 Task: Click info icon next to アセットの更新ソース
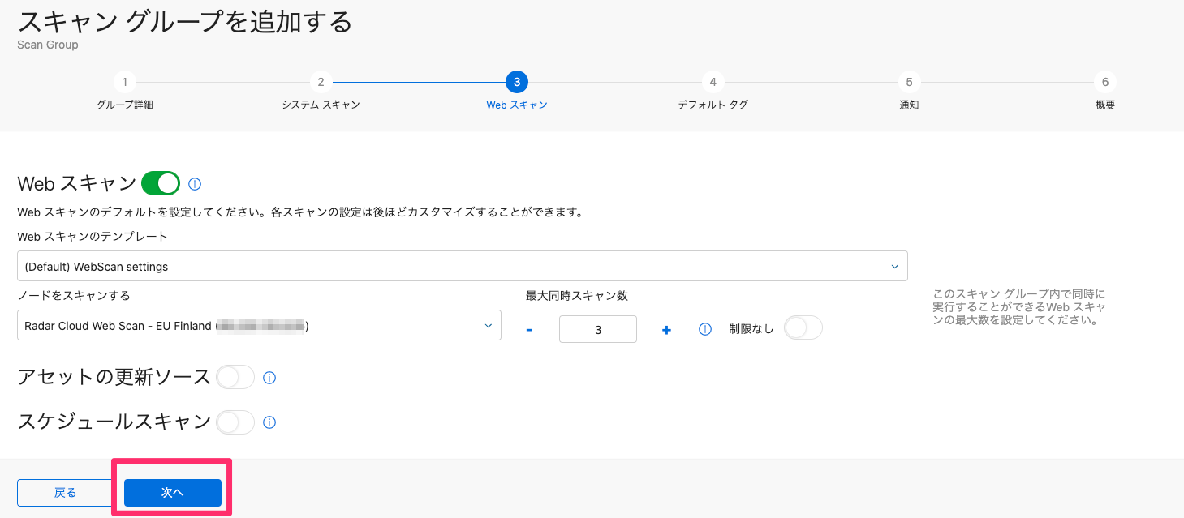pos(270,378)
